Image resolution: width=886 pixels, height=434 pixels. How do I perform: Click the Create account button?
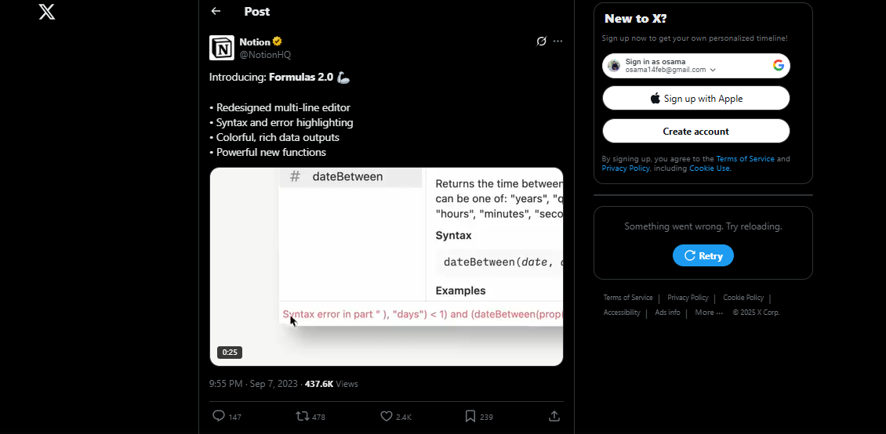[x=696, y=132]
